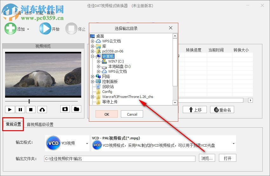Select the Config folder

(x=107, y=92)
